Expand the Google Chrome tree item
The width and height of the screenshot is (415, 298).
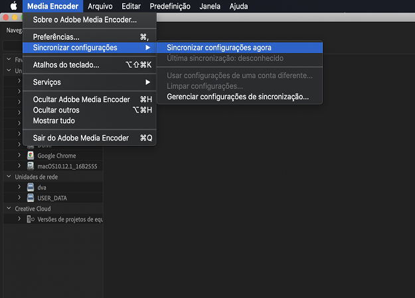click(19, 156)
